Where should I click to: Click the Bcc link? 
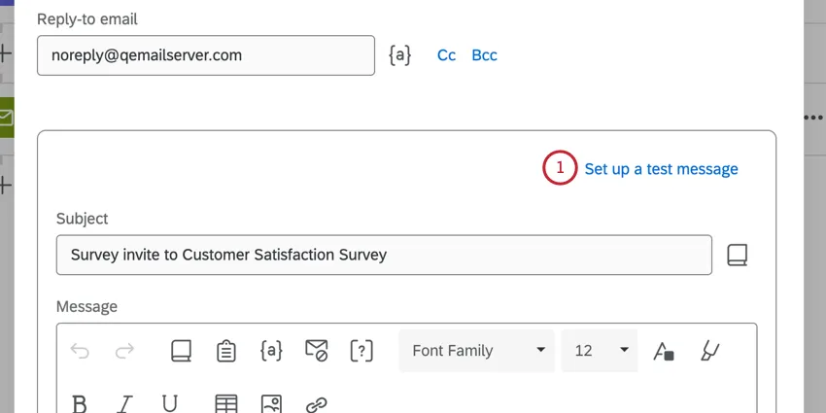[484, 55]
